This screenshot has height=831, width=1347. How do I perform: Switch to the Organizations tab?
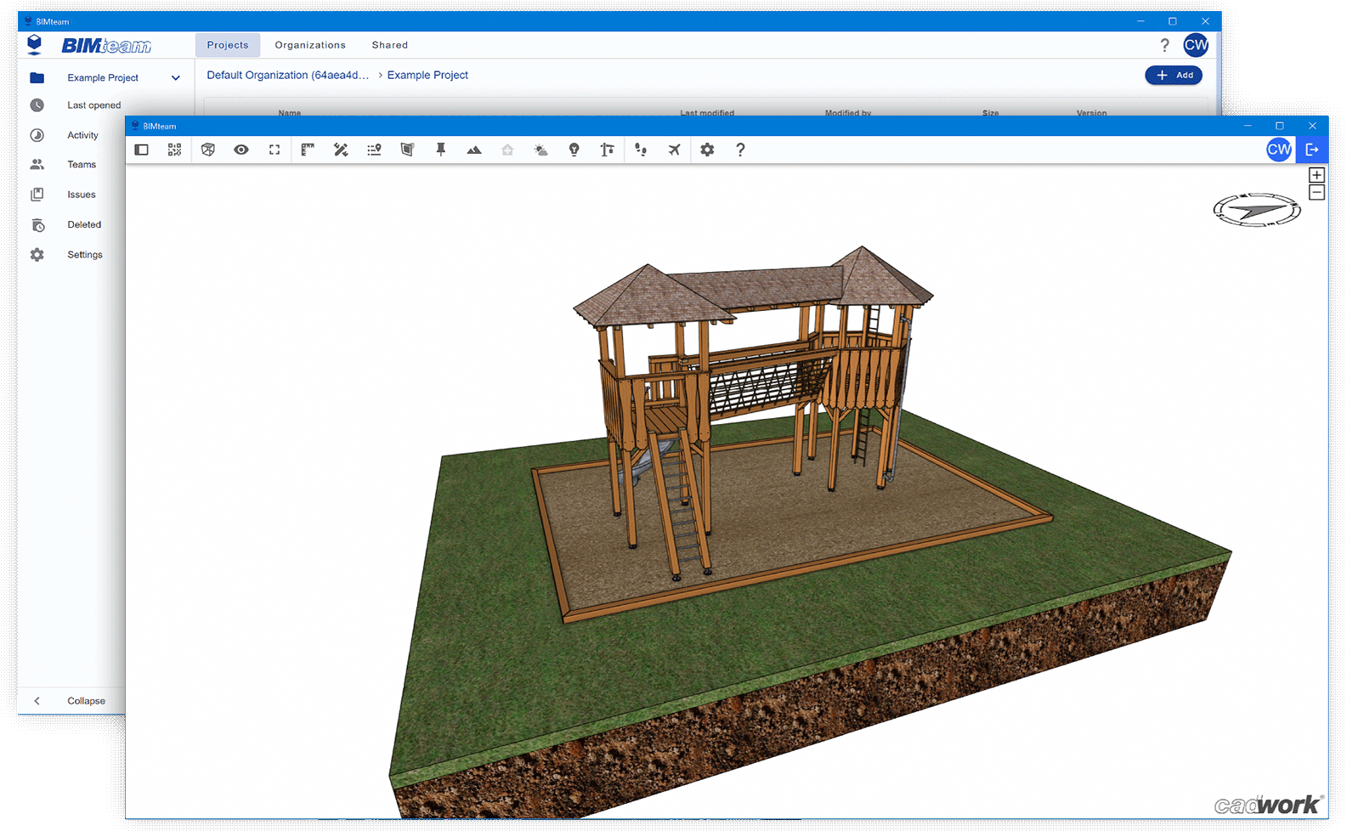tap(310, 45)
